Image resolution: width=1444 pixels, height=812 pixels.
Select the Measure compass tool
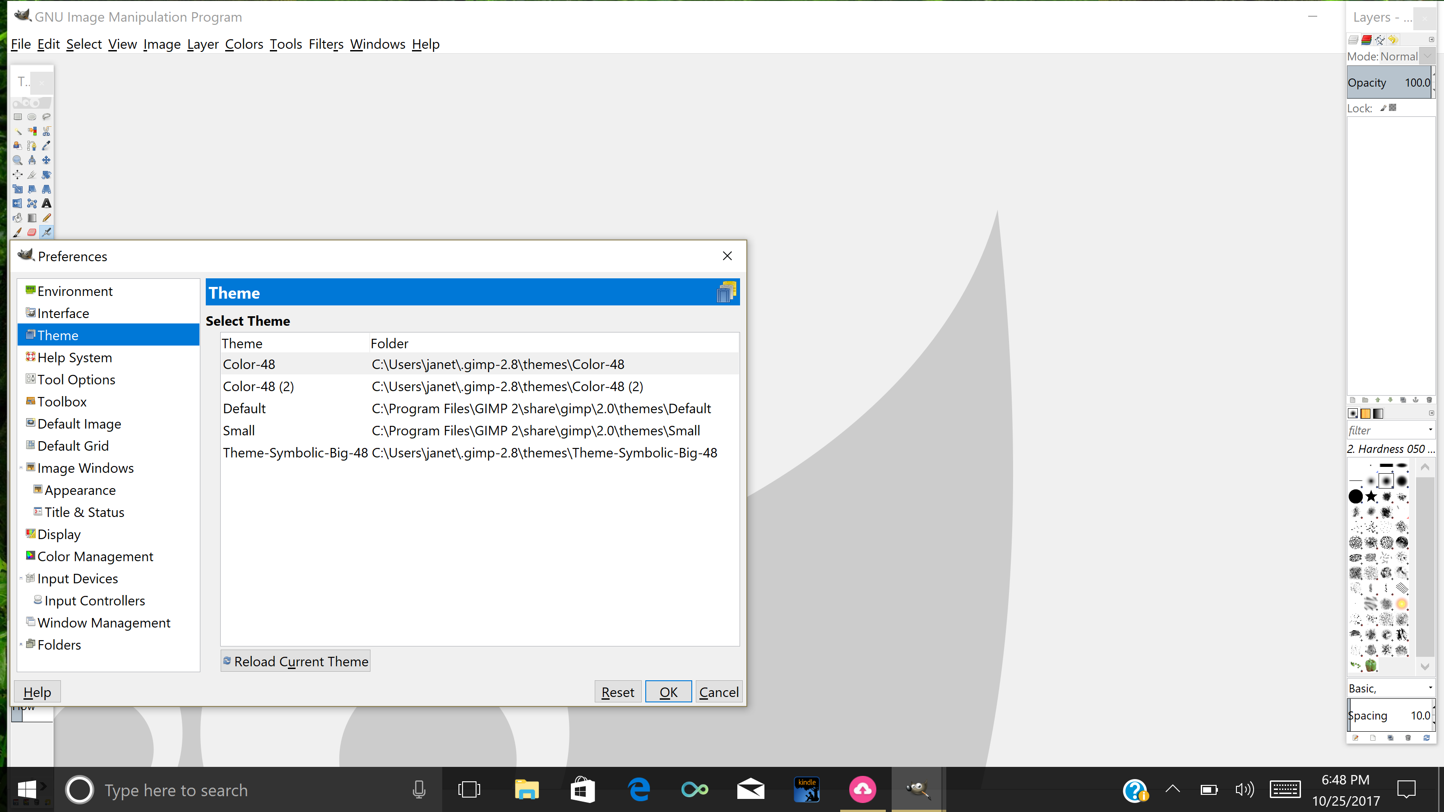point(32,160)
